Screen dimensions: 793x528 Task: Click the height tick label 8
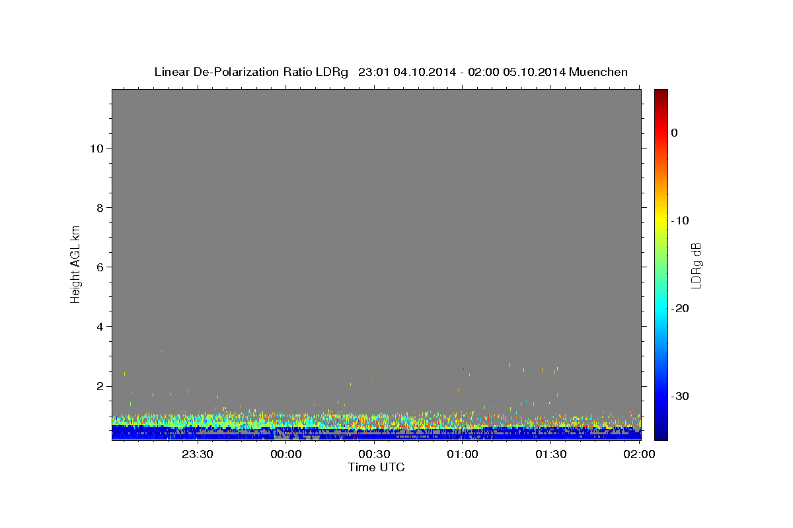point(100,208)
